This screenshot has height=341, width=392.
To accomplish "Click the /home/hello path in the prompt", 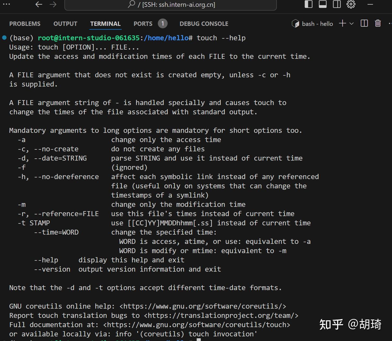I will [x=166, y=38].
